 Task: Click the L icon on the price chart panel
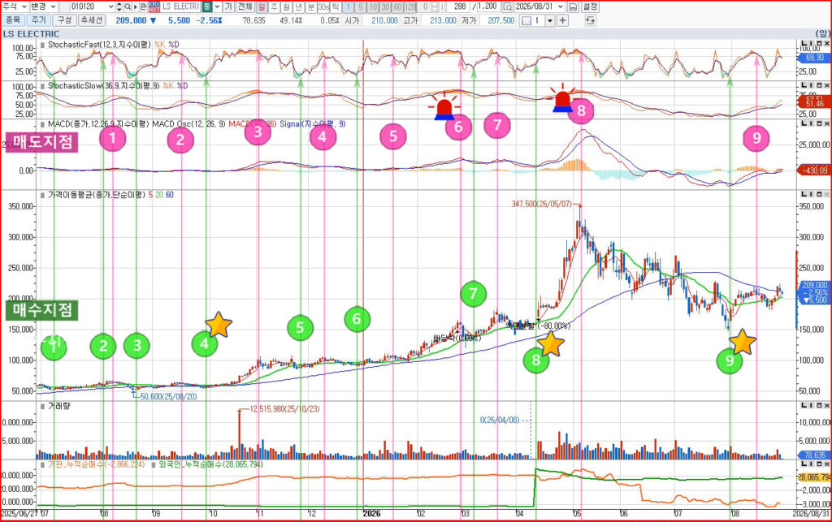coord(804,195)
